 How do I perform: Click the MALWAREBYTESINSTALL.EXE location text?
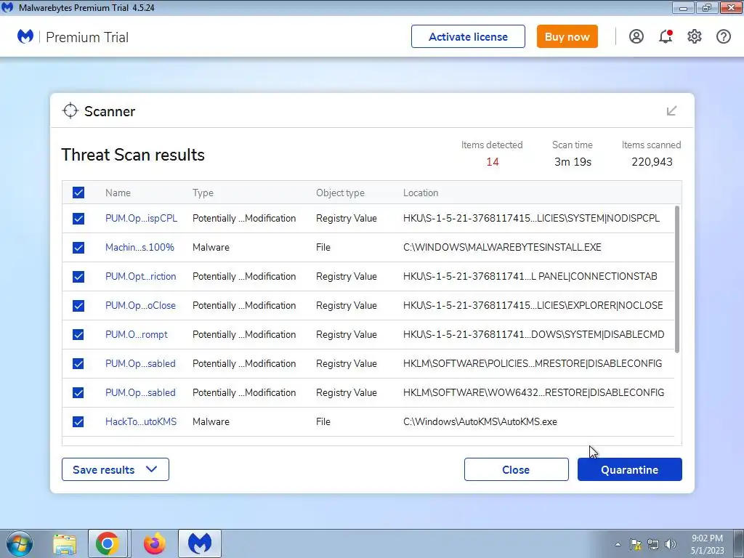(502, 247)
